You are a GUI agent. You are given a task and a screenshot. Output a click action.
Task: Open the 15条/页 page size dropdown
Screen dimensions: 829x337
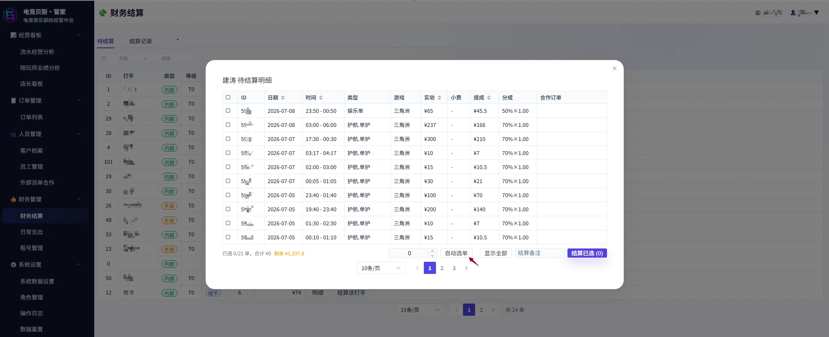pyautogui.click(x=420, y=310)
